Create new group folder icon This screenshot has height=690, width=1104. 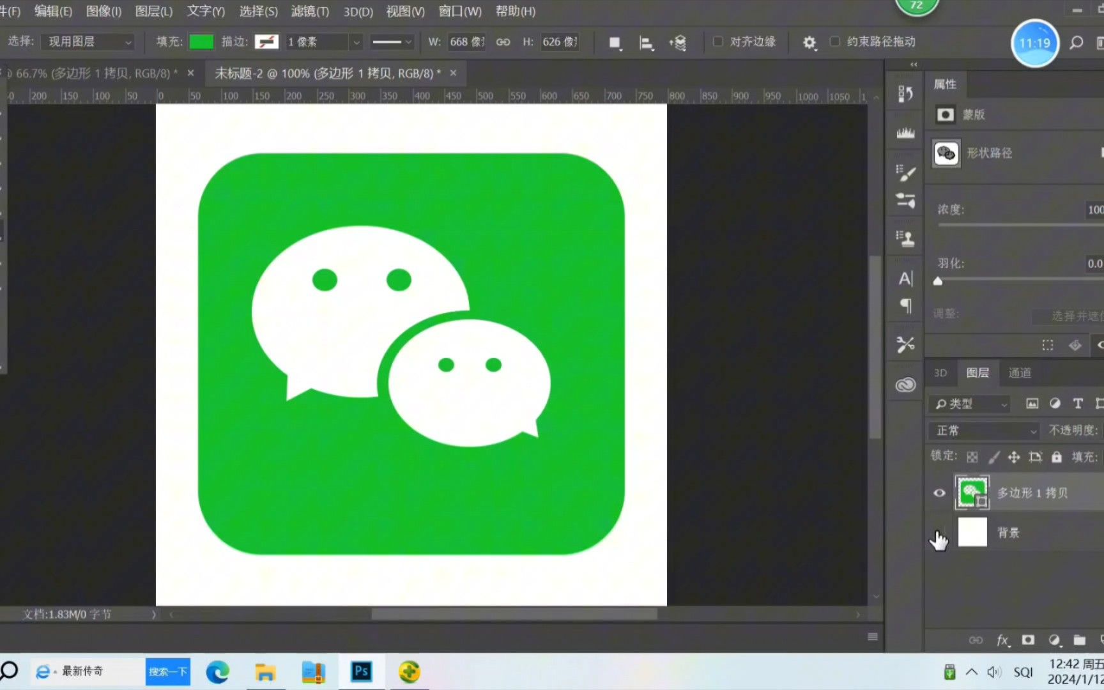pyautogui.click(x=1080, y=640)
